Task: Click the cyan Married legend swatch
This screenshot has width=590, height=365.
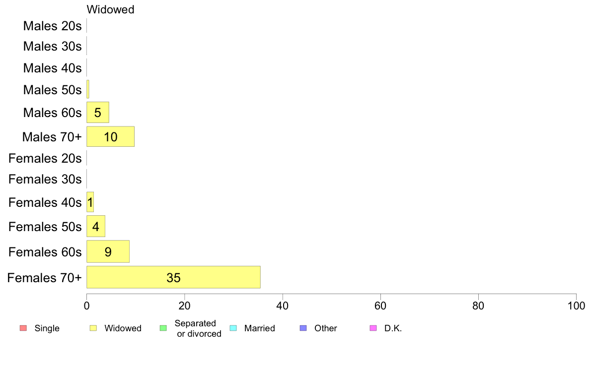Action: [x=233, y=328]
